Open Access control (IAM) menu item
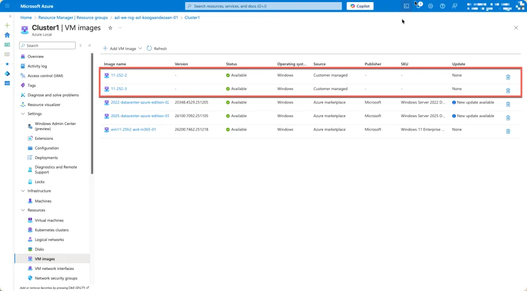 pos(45,76)
